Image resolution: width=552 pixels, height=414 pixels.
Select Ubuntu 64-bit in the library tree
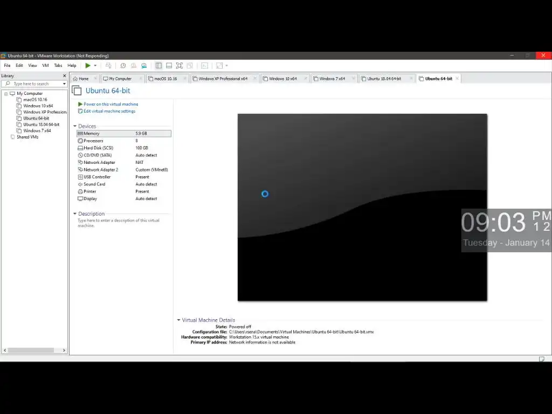pyautogui.click(x=36, y=118)
